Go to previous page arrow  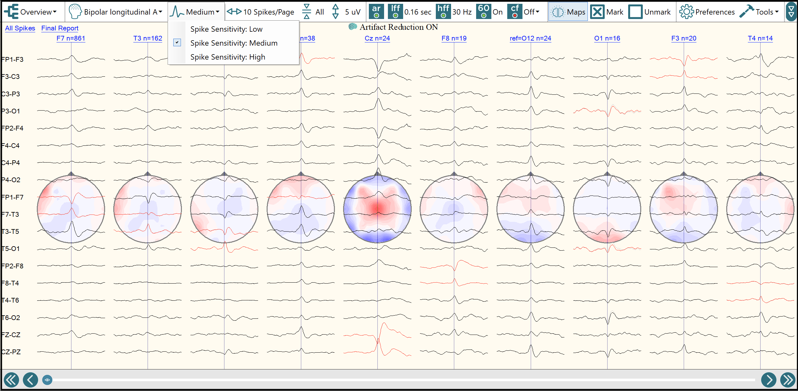[30, 380]
